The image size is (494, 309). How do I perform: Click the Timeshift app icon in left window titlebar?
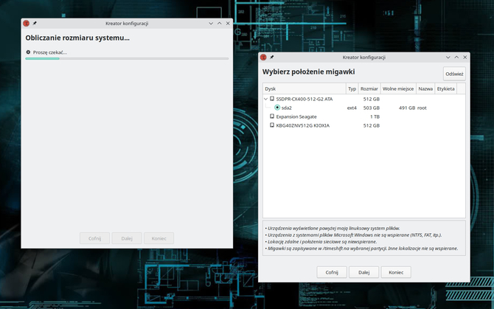tap(26, 24)
